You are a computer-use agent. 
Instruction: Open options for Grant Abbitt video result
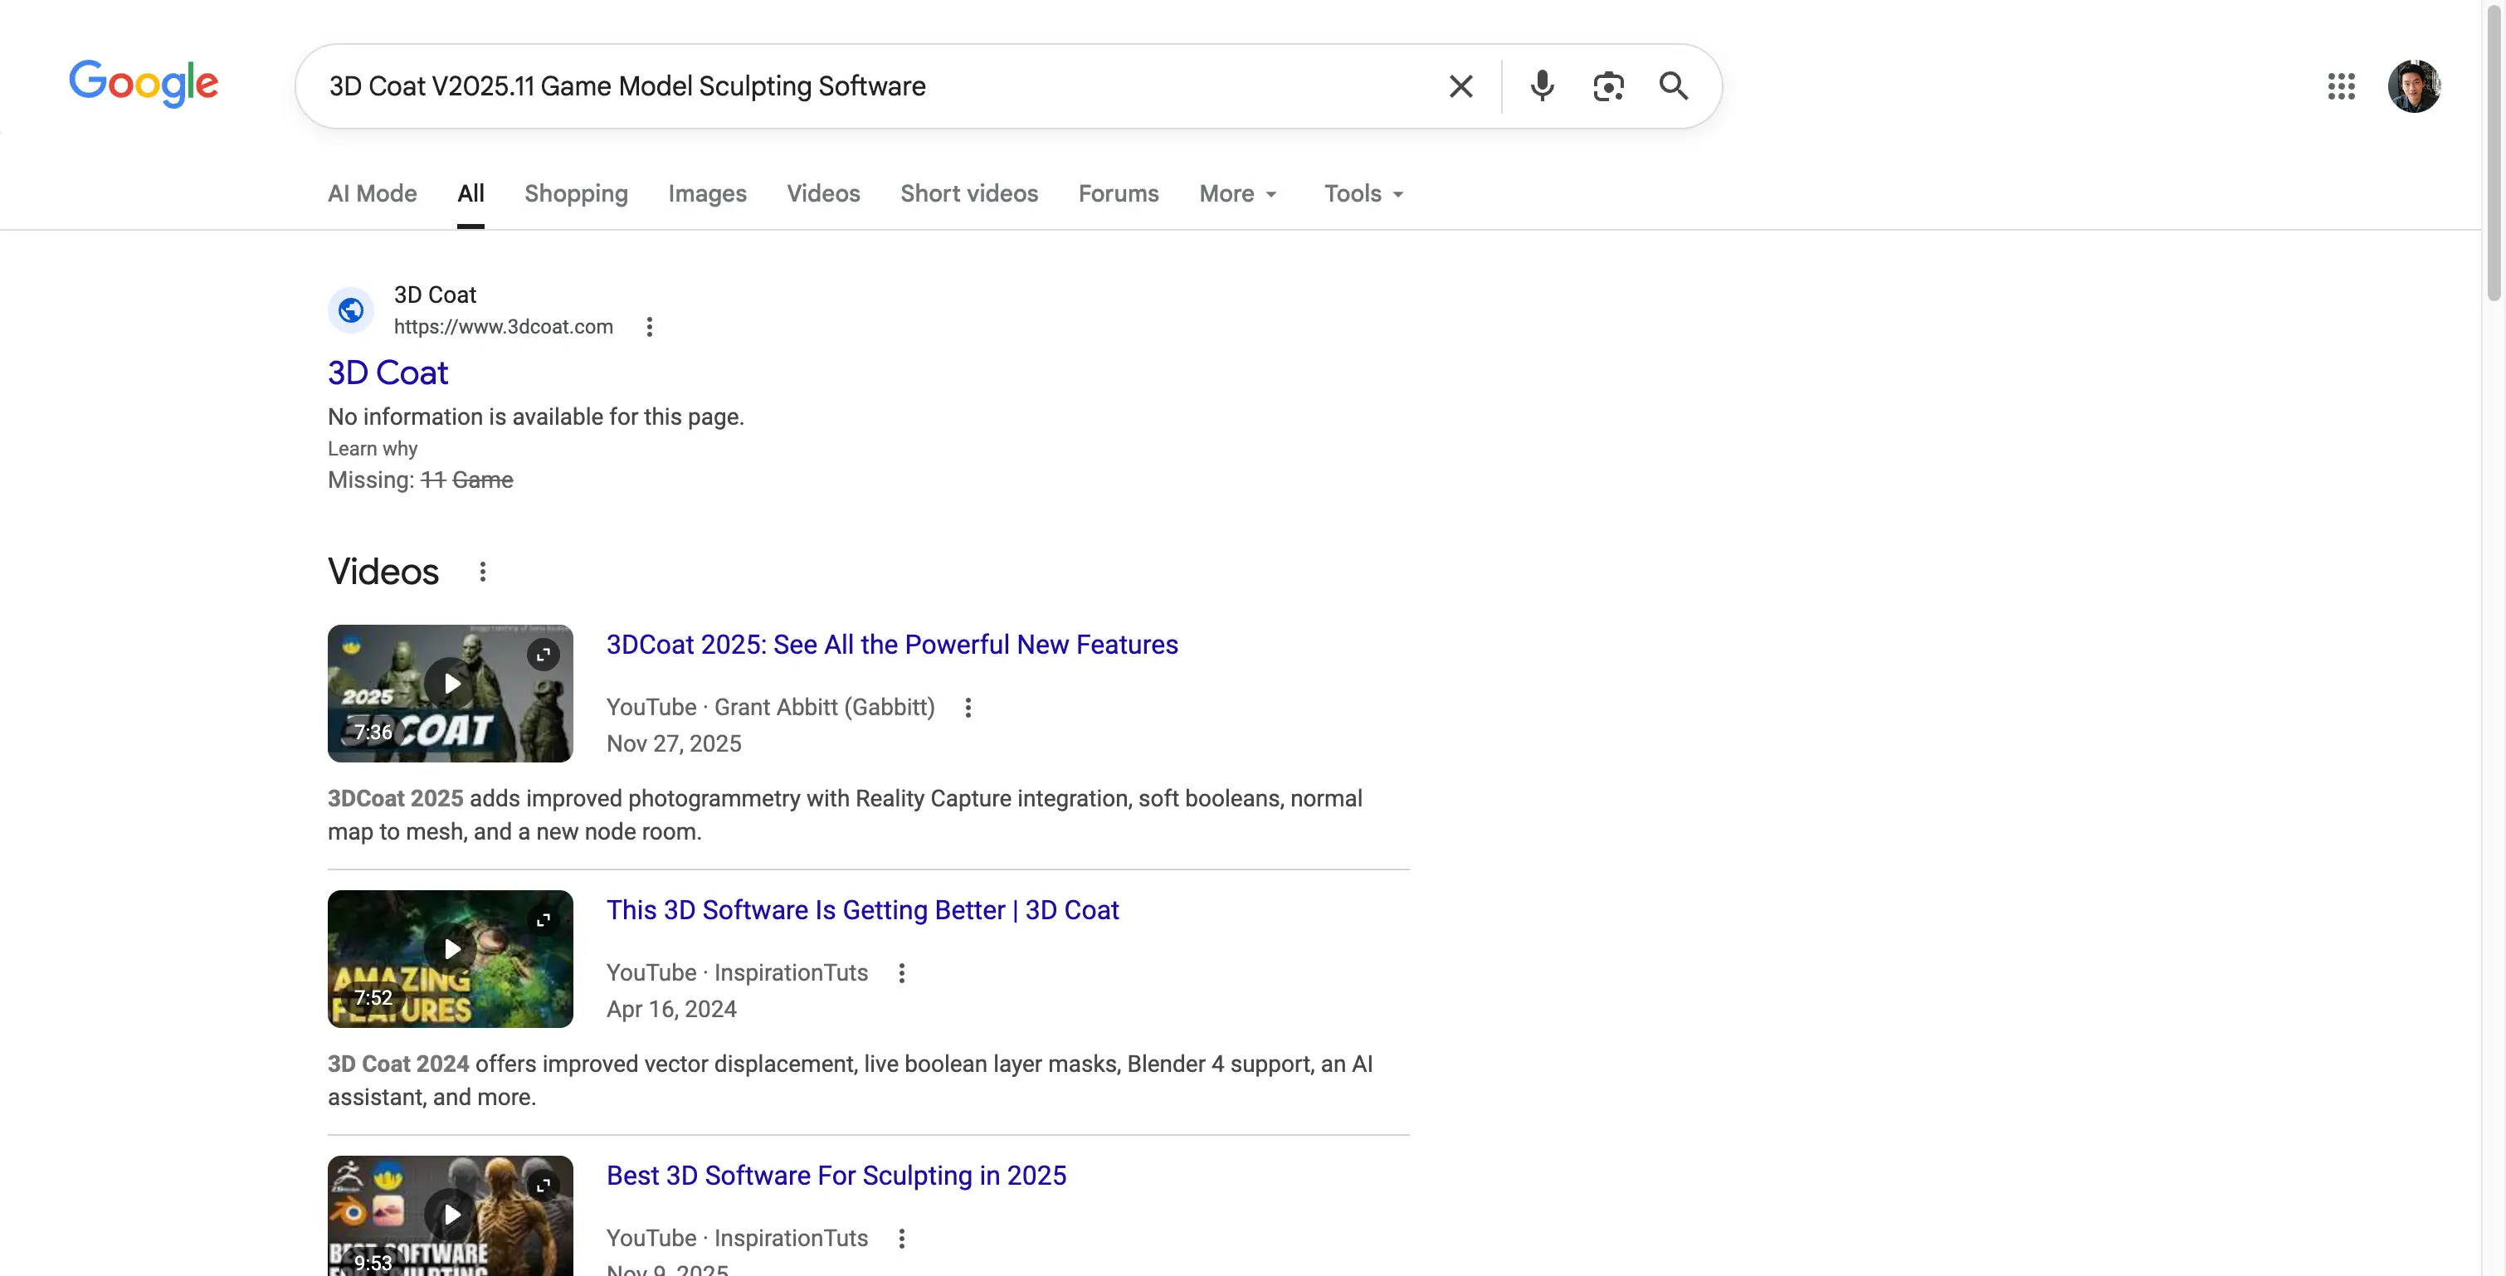click(x=968, y=708)
